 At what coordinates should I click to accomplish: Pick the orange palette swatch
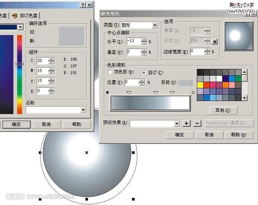coord(226,85)
